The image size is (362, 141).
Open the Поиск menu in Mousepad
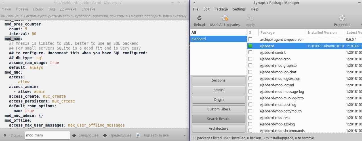click(38, 9)
